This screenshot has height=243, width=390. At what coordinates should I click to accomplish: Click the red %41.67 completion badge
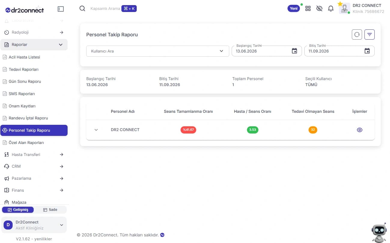tap(188, 130)
